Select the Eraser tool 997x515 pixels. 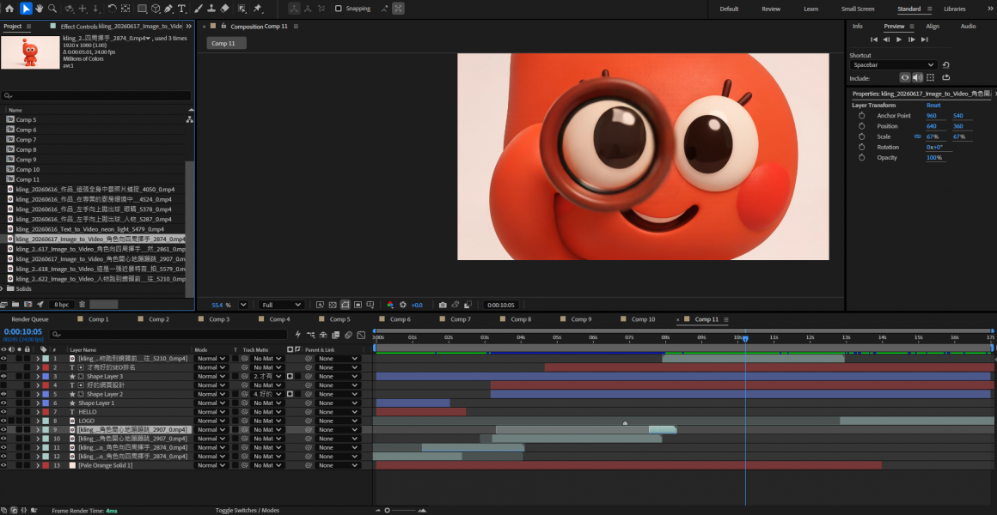coord(224,9)
